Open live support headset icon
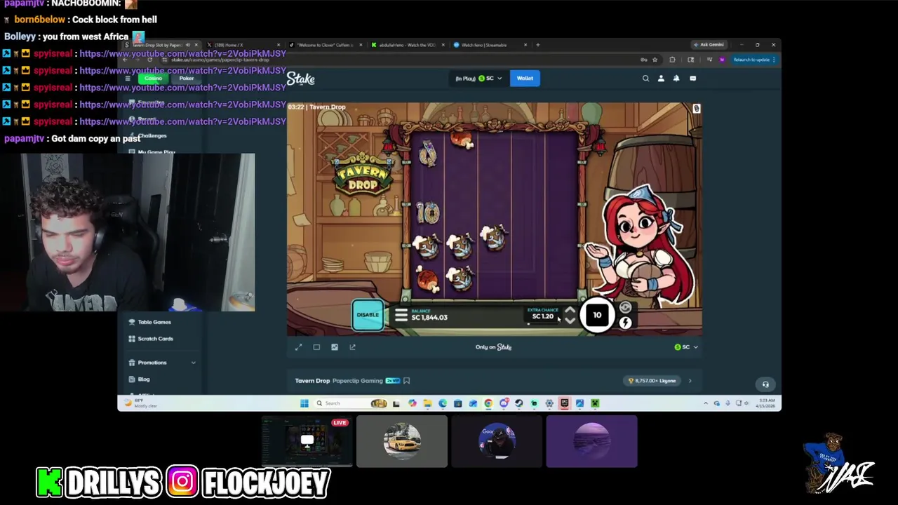This screenshot has height=505, width=898. point(765,384)
